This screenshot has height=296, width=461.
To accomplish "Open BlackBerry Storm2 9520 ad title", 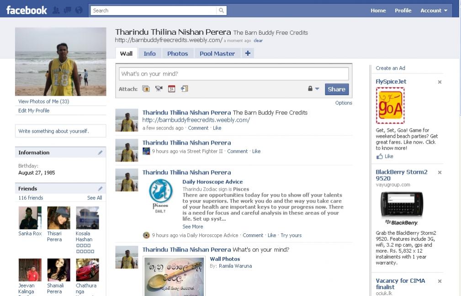I will point(401,175).
